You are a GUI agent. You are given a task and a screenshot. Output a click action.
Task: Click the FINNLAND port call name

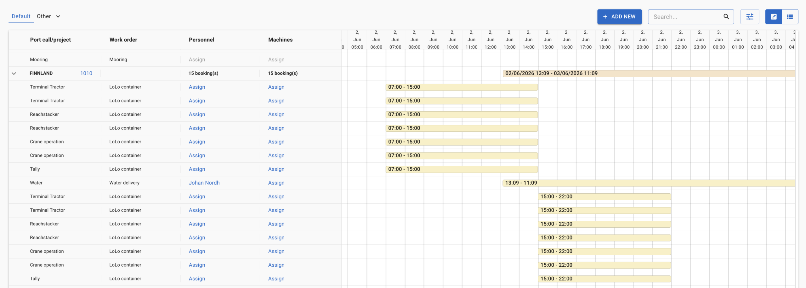point(41,73)
